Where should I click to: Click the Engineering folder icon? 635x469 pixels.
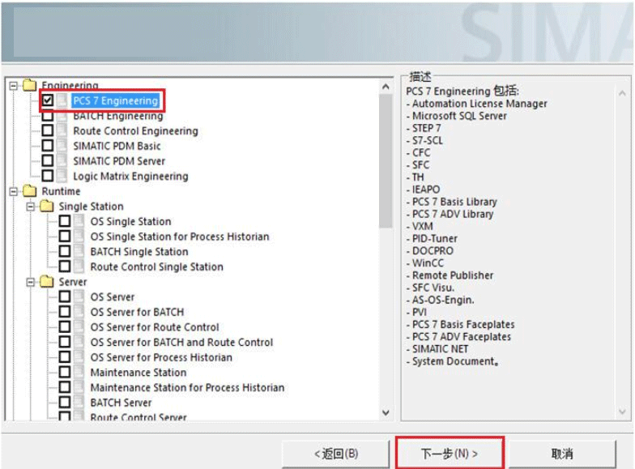[x=30, y=85]
